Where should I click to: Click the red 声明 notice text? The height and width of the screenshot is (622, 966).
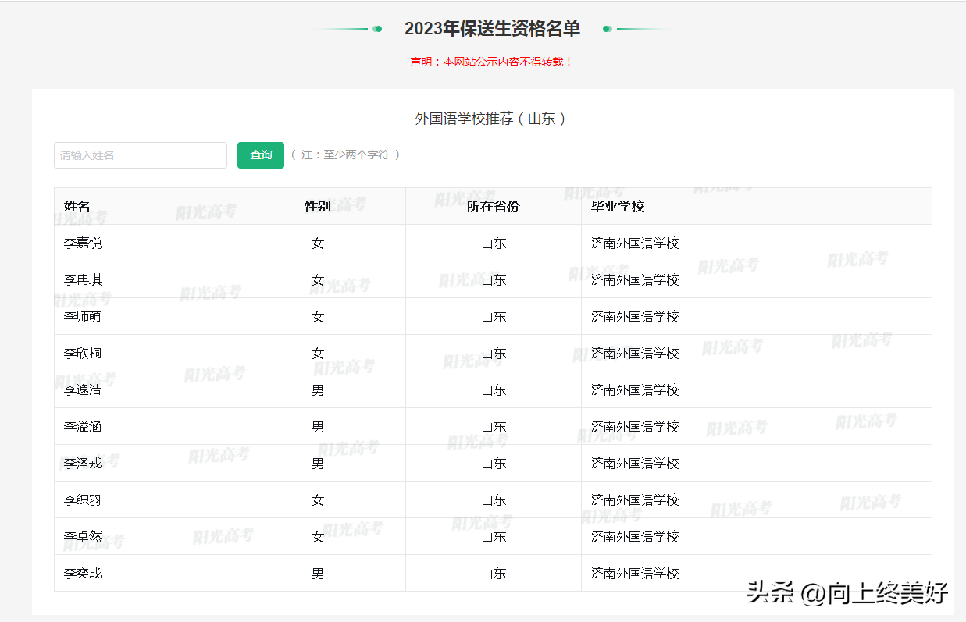[x=492, y=62]
